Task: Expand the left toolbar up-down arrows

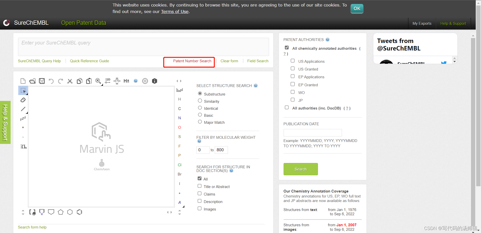Action: click(23, 212)
